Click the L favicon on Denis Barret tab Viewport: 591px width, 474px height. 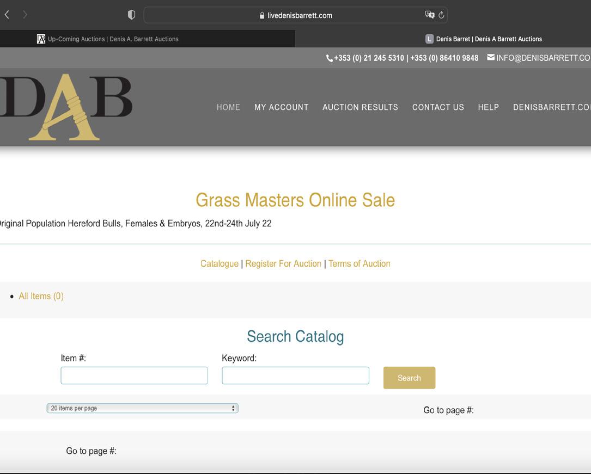pyautogui.click(x=429, y=39)
